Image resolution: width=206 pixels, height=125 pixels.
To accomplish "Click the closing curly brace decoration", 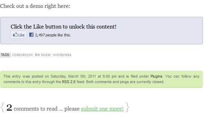I will point(127,107).
